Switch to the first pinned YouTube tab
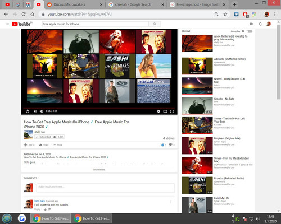The image size is (281, 224). pos(7,4)
